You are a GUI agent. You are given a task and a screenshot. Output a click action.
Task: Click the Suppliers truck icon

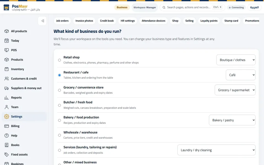point(7,88)
